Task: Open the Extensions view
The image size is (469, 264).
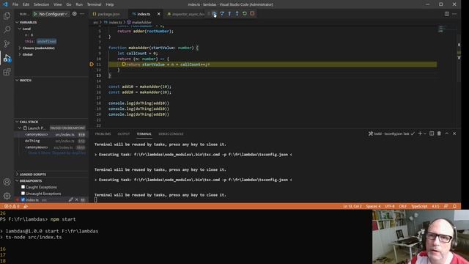Action: click(7, 72)
